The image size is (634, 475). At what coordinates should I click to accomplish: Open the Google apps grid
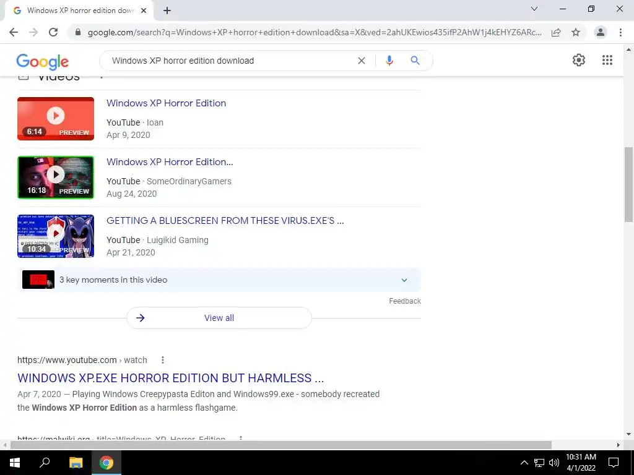pyautogui.click(x=607, y=60)
